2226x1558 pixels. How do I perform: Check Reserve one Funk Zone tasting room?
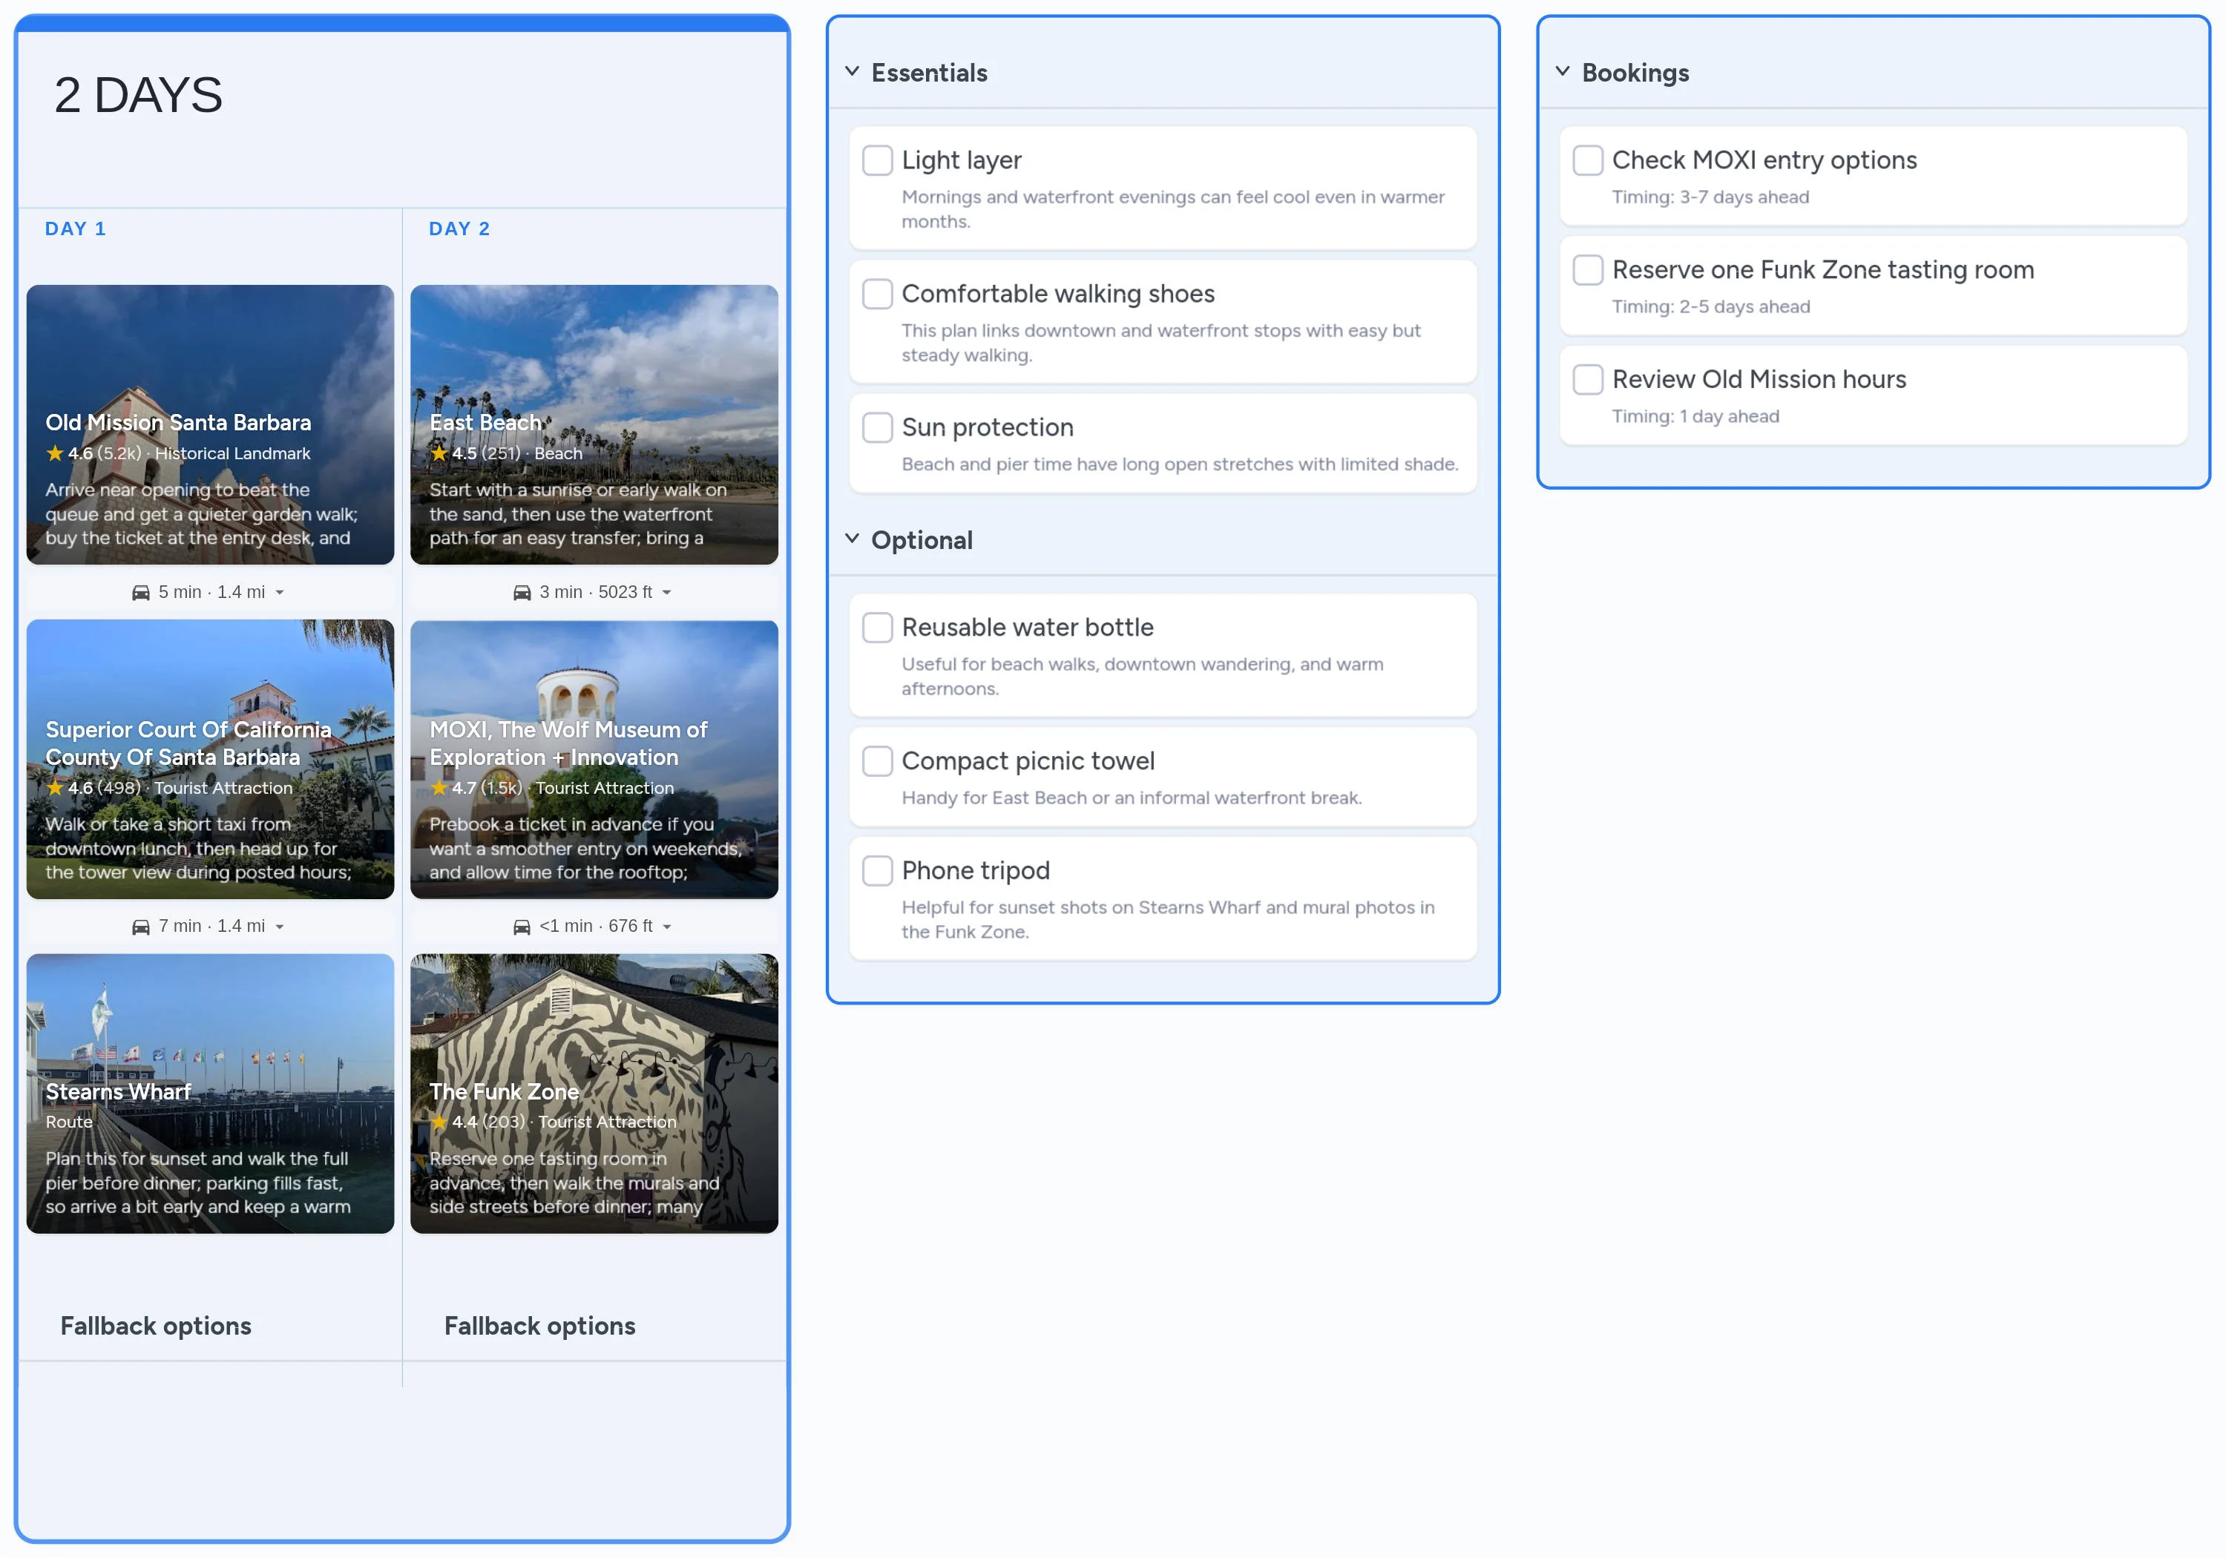1587,269
